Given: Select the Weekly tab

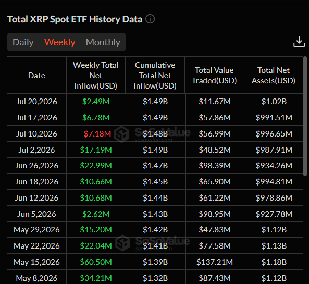Looking at the screenshot, I should coord(60,42).
